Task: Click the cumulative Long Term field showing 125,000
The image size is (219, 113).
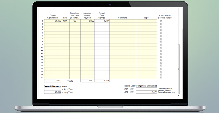Action: (x=146, y=92)
